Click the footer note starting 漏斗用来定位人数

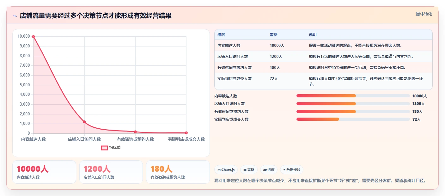(321, 181)
